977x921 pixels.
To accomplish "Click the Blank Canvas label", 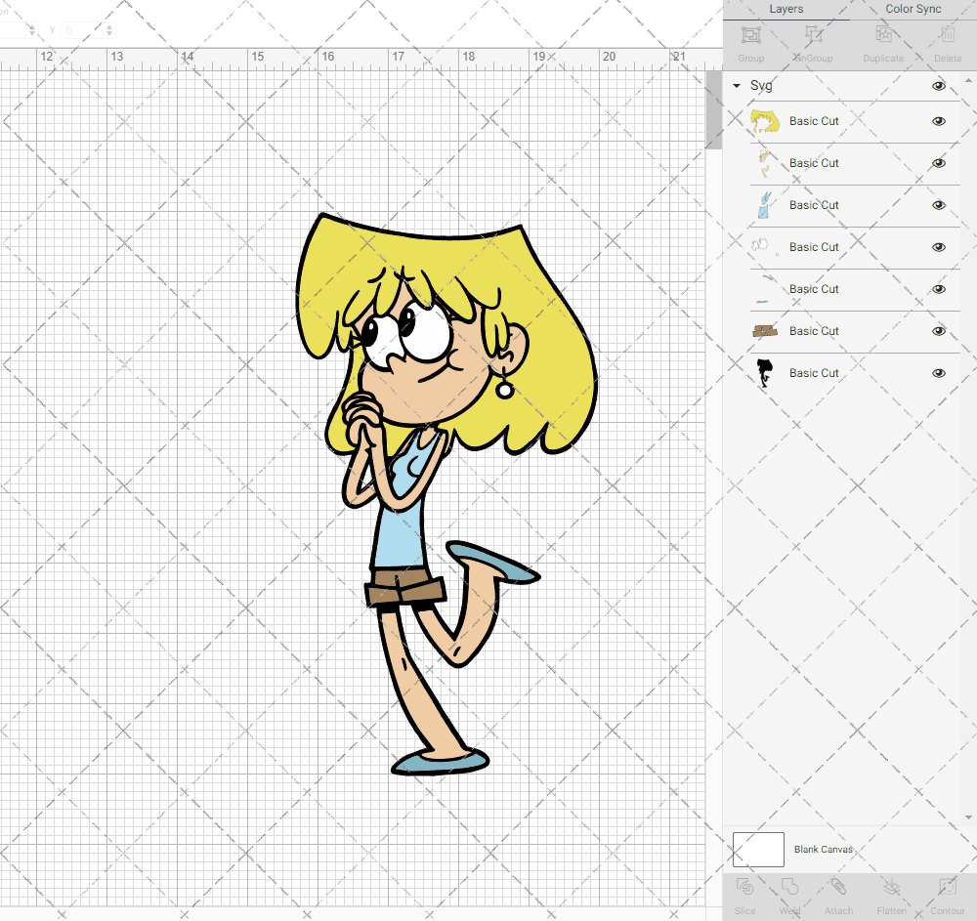I will (823, 850).
